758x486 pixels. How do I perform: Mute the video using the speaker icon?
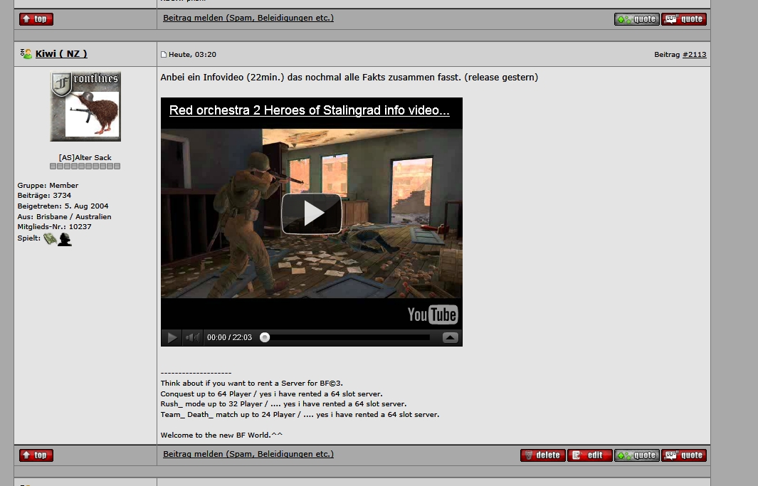[x=192, y=337]
